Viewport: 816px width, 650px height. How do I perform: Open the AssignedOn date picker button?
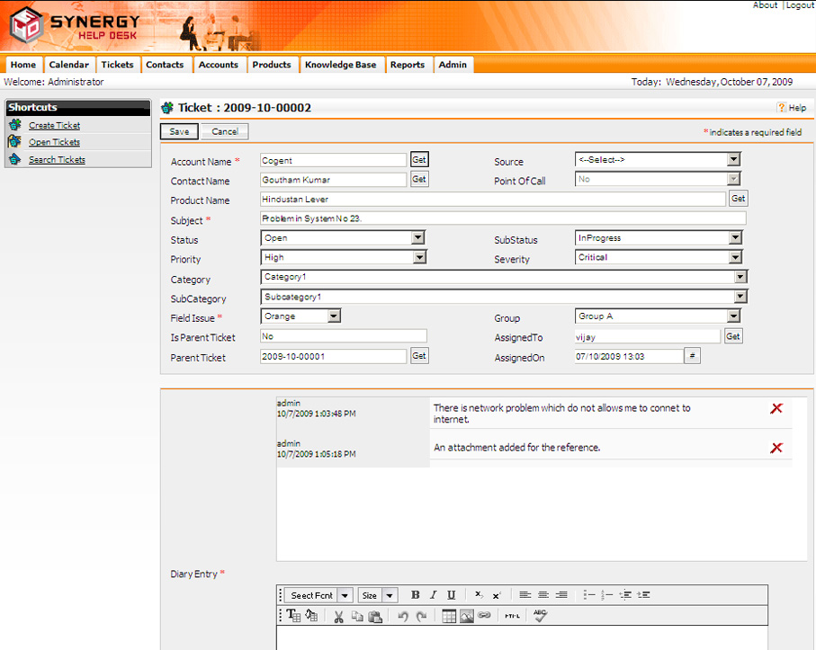692,356
